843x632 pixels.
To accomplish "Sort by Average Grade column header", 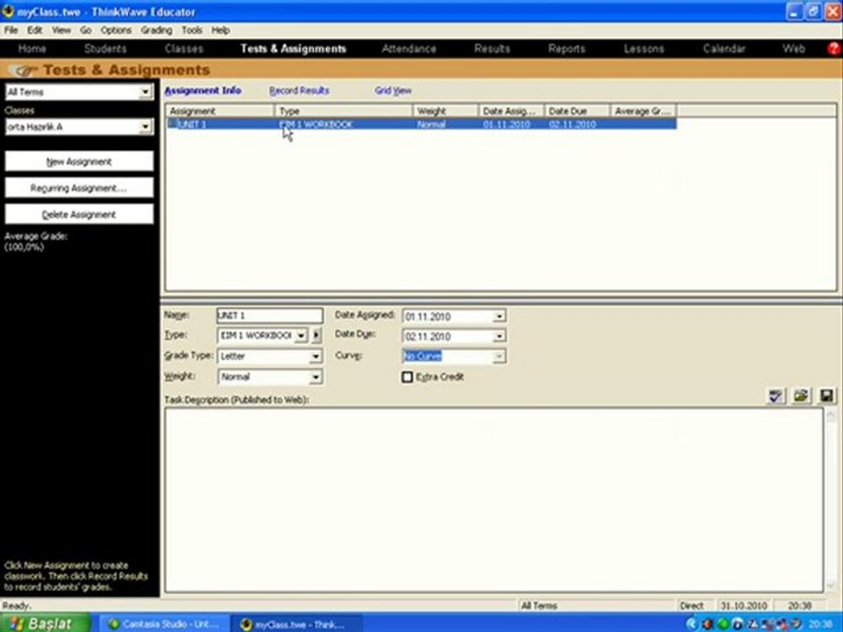I will (644, 111).
